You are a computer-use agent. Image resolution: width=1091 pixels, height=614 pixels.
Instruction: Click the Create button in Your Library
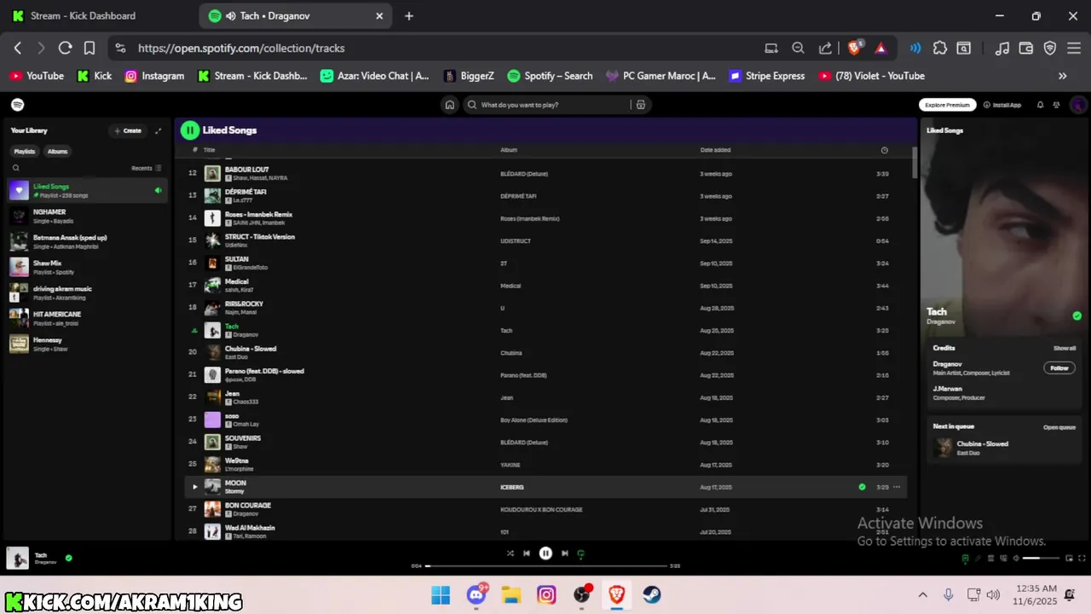coord(128,130)
